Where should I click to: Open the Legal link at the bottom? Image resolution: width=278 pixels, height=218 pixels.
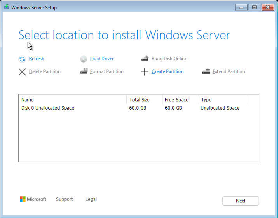91,199
